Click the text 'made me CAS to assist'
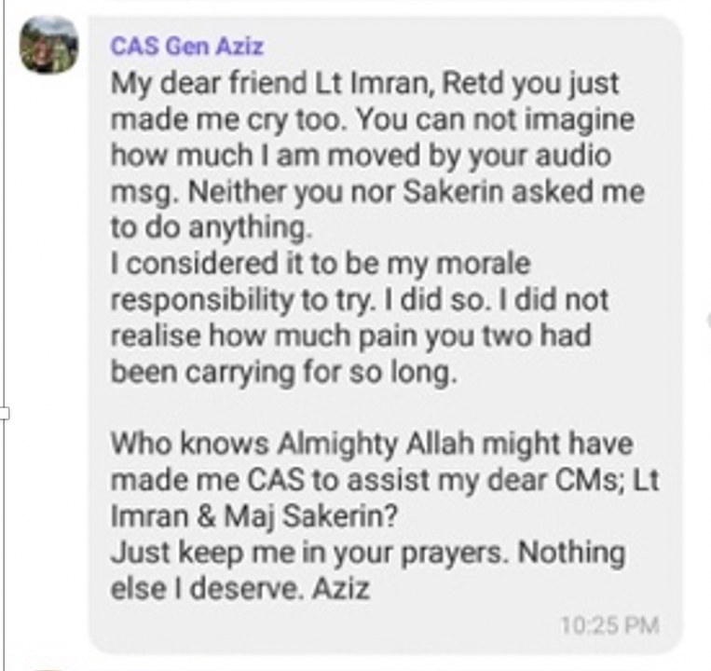The height and width of the screenshot is (671, 711). [270, 480]
